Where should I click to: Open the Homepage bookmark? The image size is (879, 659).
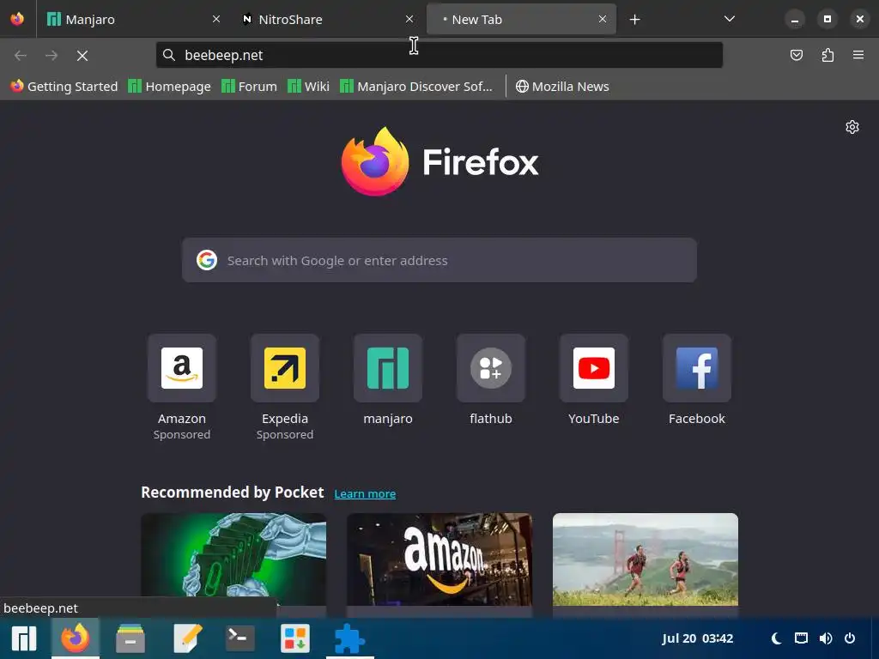(169, 87)
